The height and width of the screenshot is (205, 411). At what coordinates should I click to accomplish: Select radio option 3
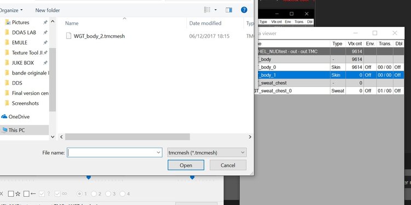coord(109,194)
